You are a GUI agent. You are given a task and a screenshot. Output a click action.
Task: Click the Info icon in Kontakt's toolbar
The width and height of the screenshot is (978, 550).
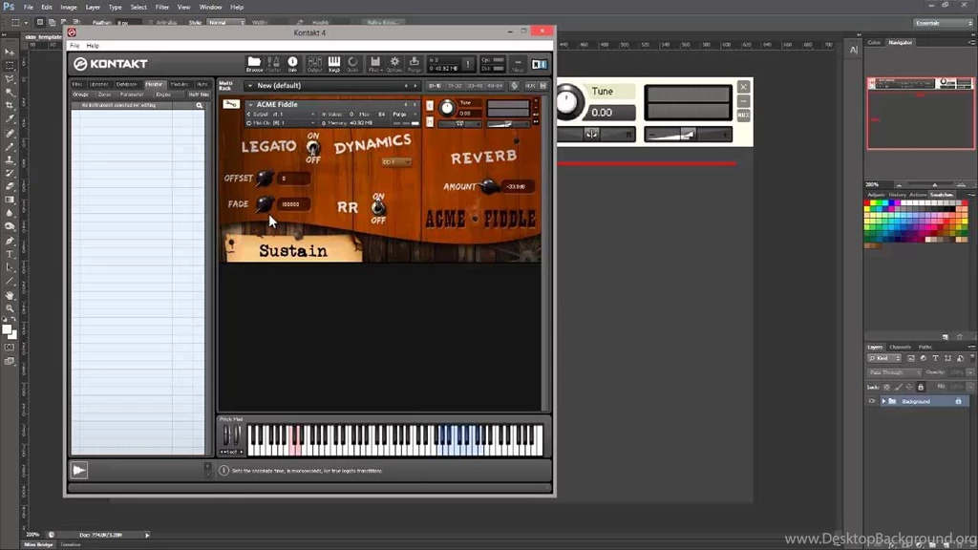coord(292,63)
